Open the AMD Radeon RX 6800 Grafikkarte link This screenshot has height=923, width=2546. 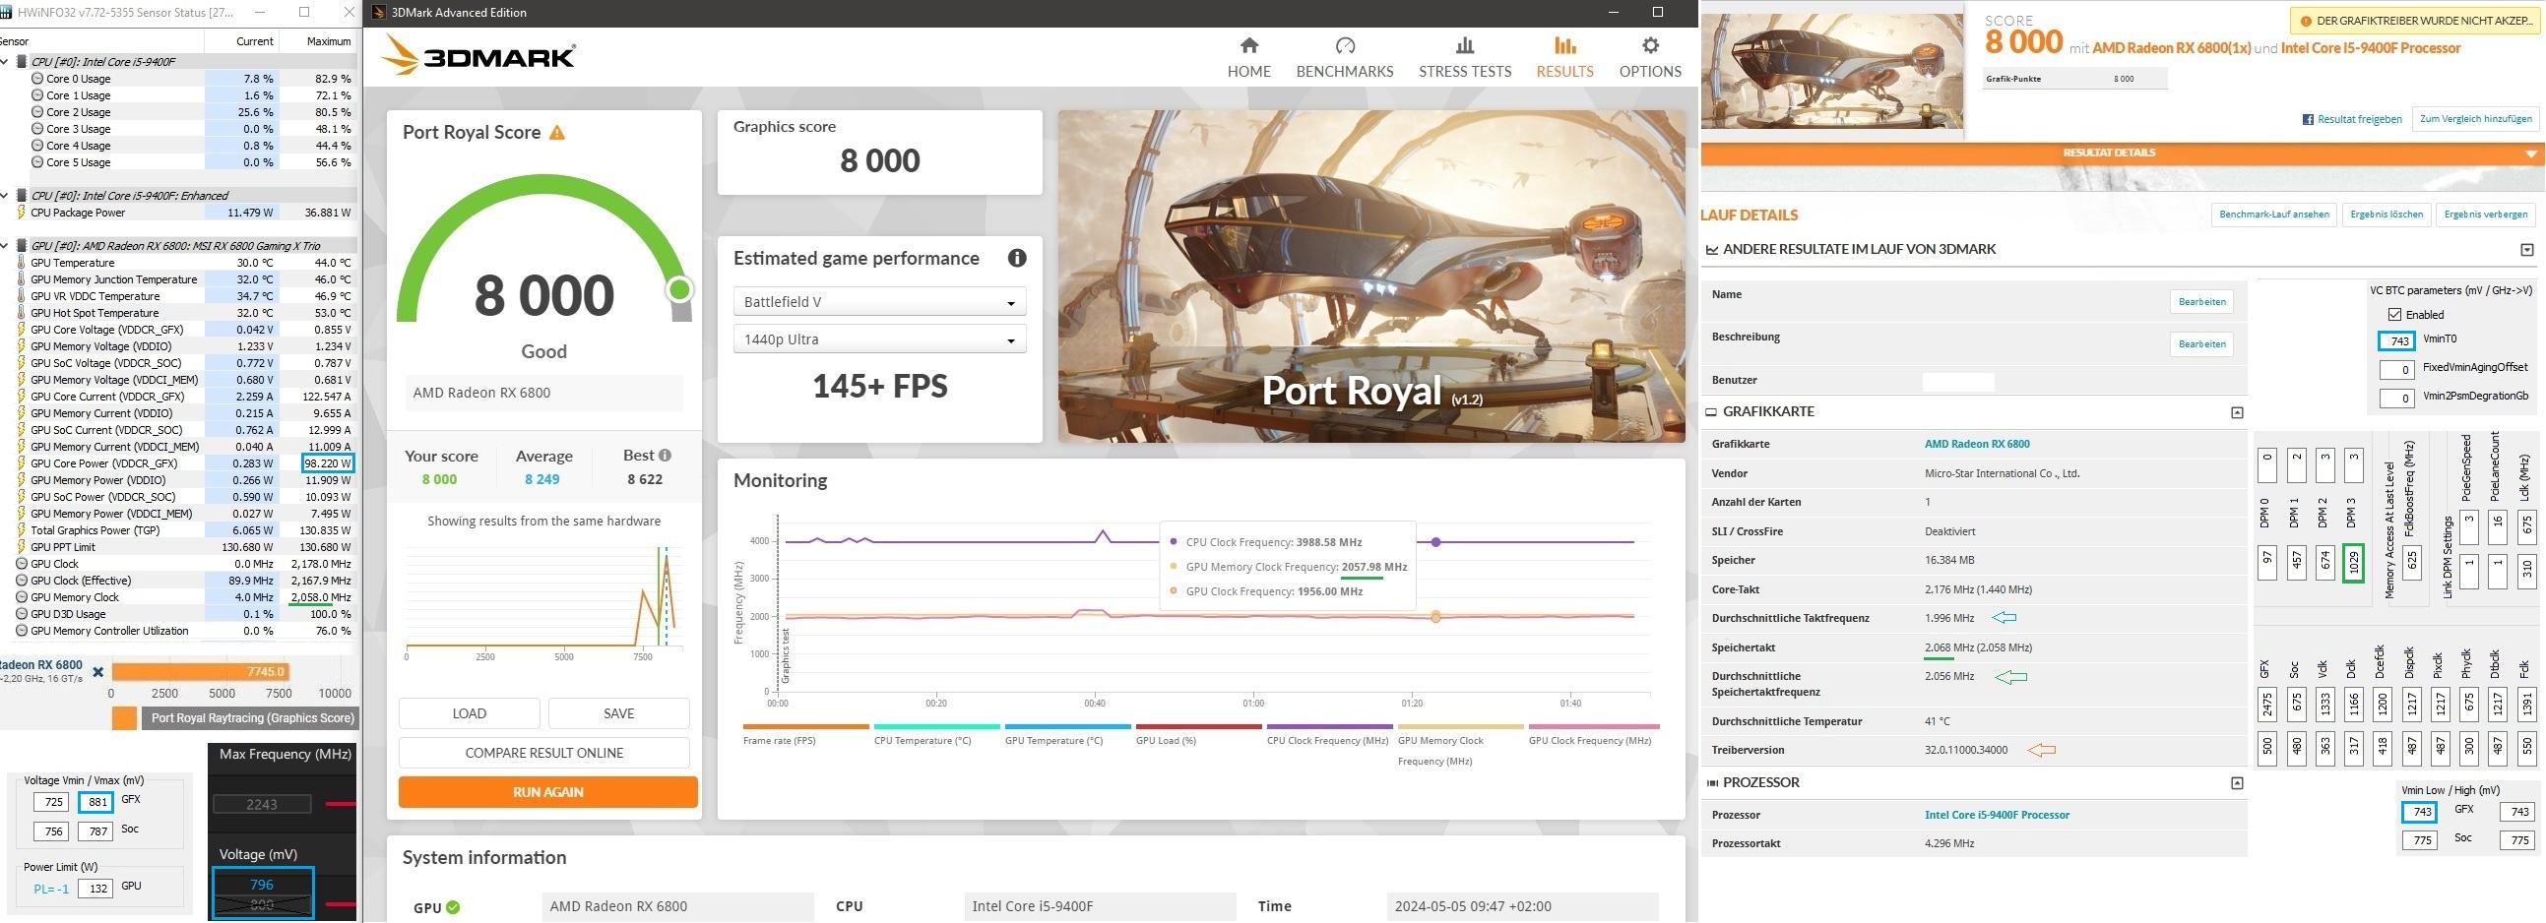1977,444
